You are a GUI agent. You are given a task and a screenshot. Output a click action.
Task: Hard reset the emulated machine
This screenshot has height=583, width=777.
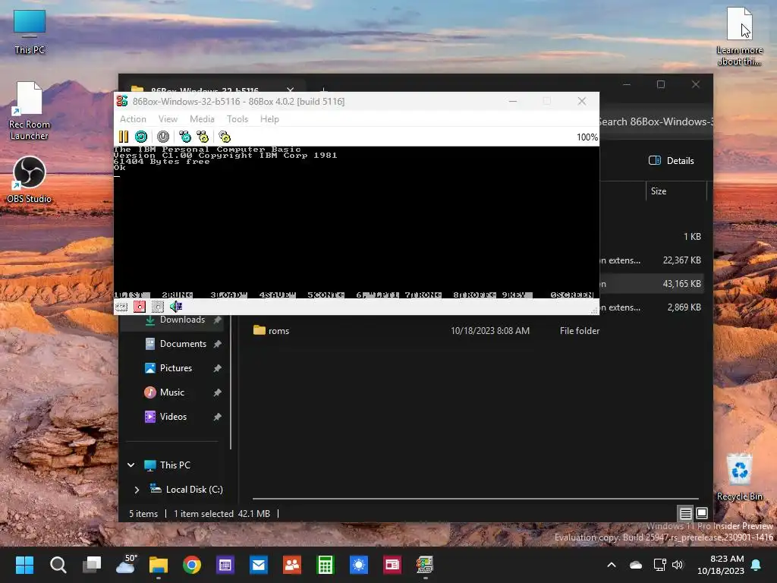pos(141,137)
